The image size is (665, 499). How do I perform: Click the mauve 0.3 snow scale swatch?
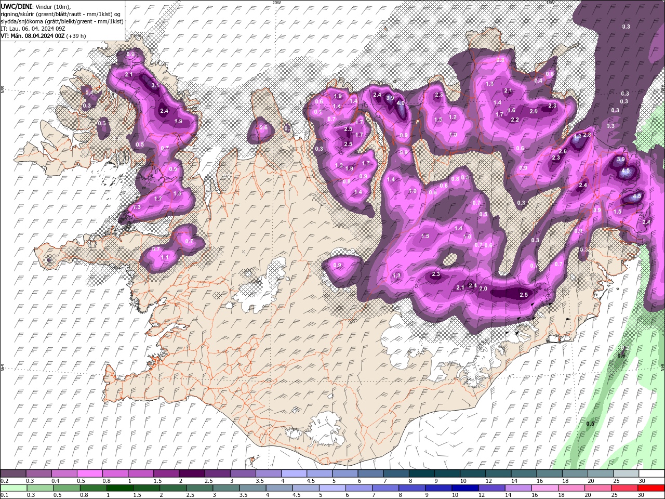click(39, 474)
